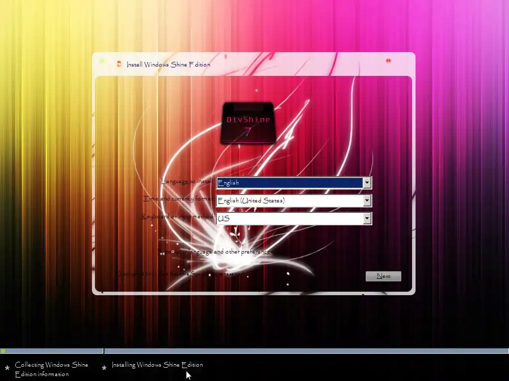Click 'Collecting Windows Shine Edition information' step
509x381 pixels.
coord(51,369)
